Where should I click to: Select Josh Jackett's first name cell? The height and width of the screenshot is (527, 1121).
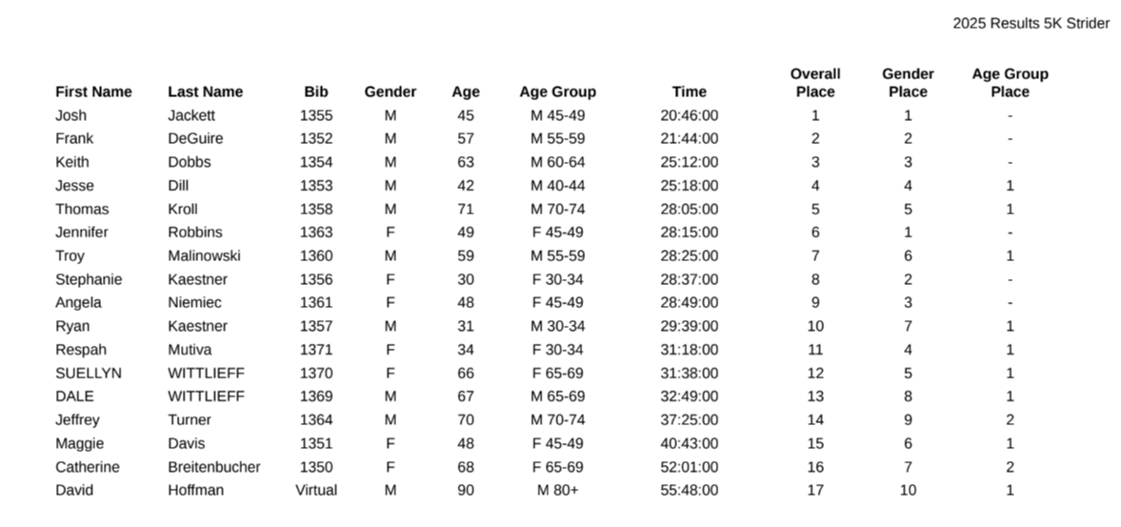pyautogui.click(x=71, y=115)
